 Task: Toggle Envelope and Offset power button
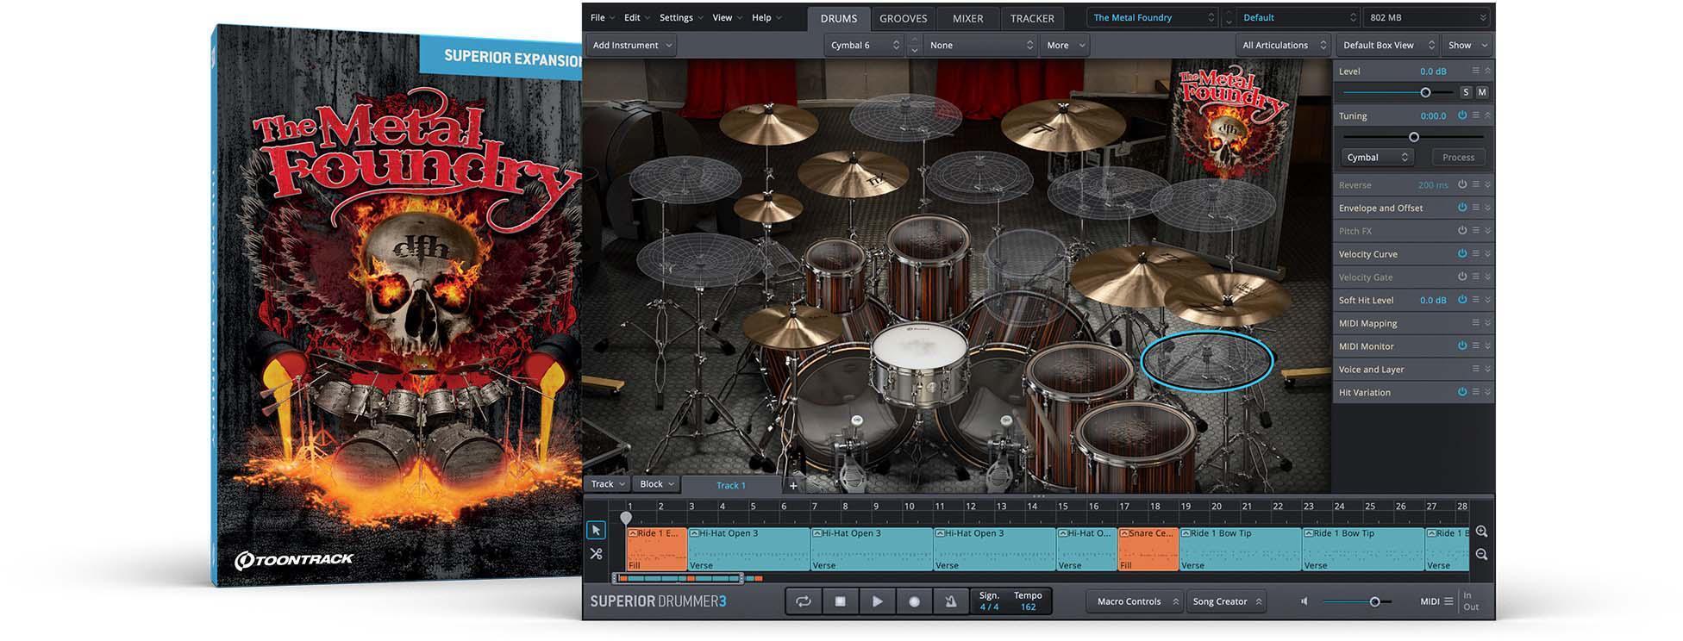tap(1462, 208)
